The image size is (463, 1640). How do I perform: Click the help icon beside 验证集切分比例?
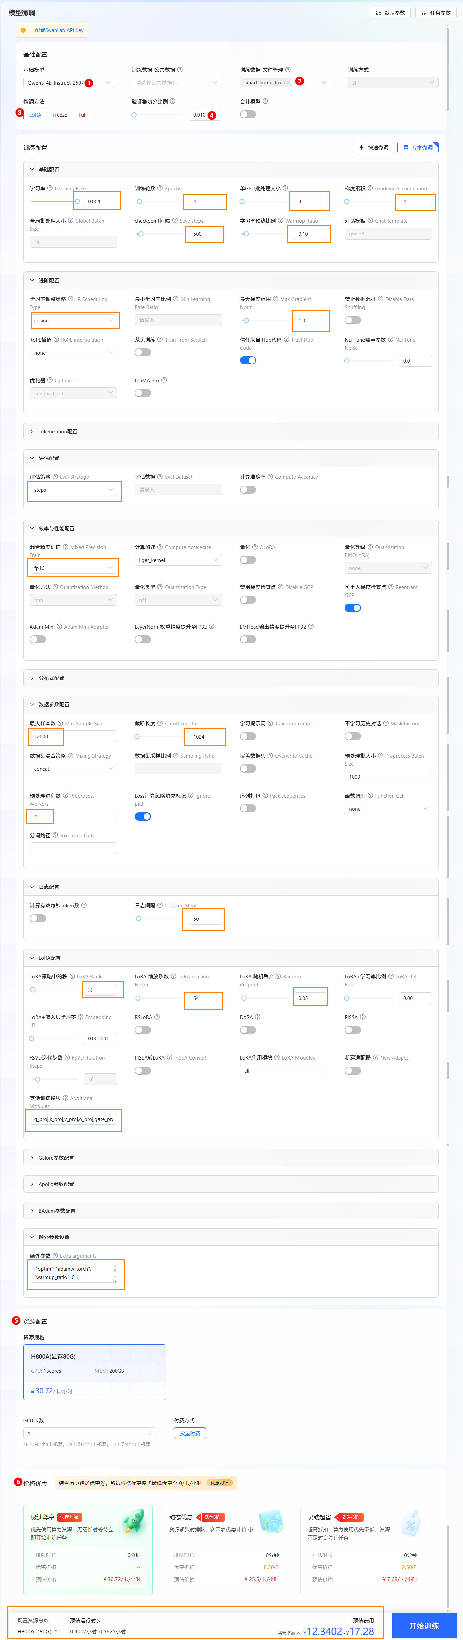click(173, 101)
